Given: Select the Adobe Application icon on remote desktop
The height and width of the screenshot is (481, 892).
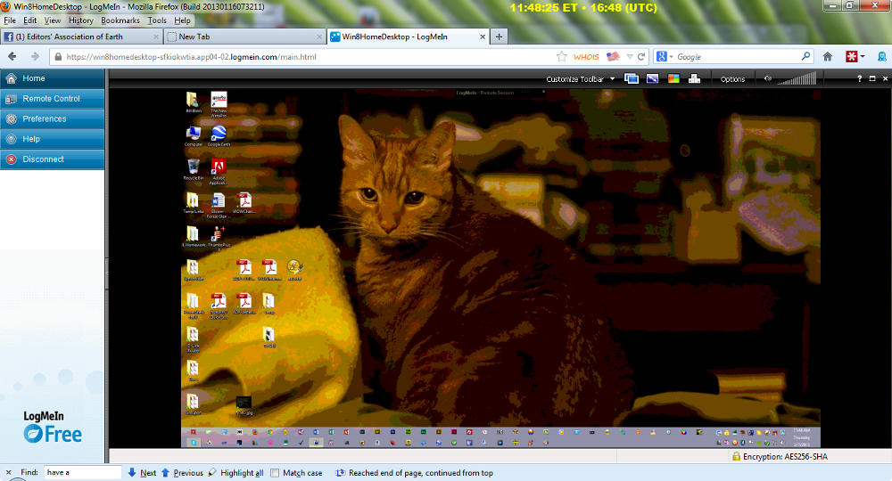Looking at the screenshot, I should (219, 172).
